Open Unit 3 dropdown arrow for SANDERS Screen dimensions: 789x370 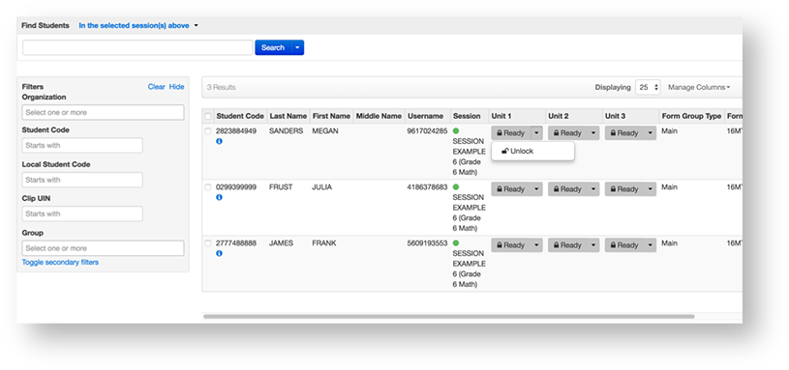[x=651, y=133]
